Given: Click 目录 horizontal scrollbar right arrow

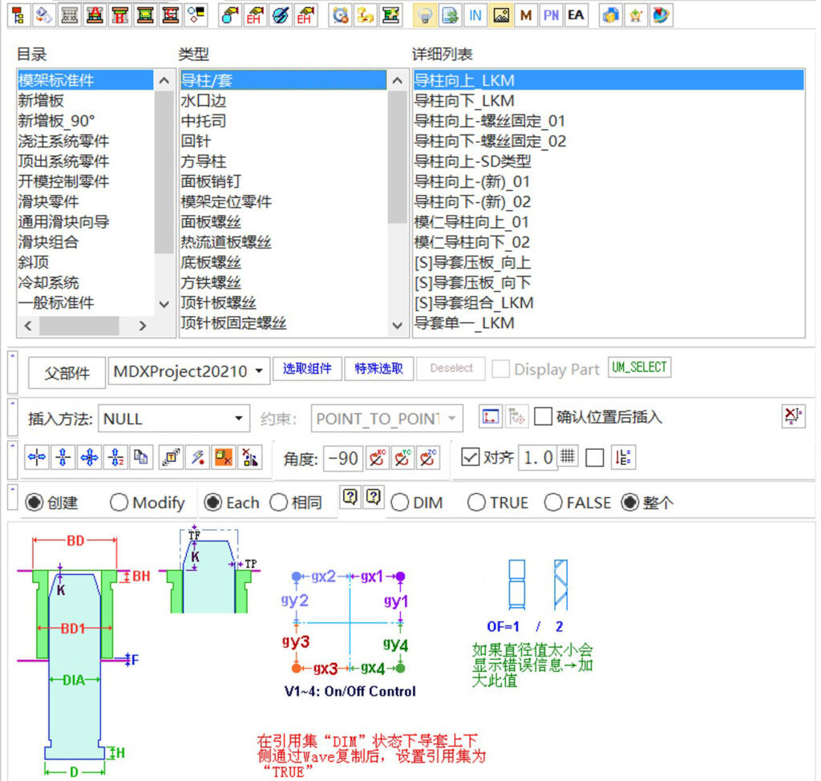Looking at the screenshot, I should point(142,326).
